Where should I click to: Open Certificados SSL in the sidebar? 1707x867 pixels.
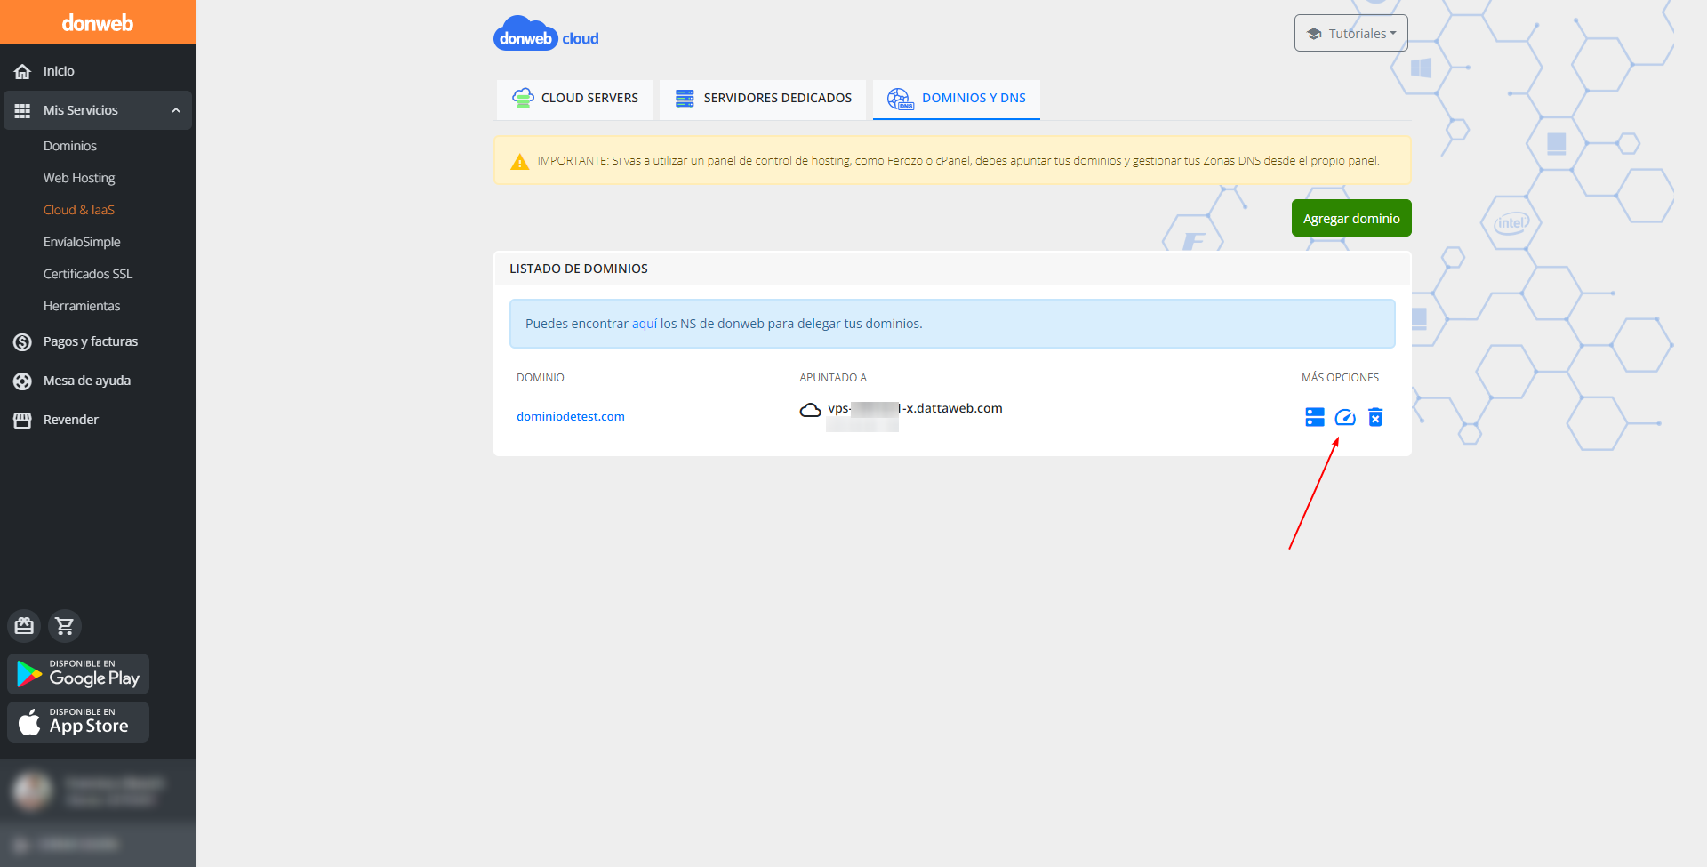click(x=88, y=274)
